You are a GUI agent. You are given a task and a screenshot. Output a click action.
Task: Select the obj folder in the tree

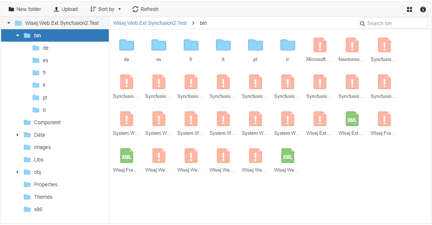coord(55,172)
